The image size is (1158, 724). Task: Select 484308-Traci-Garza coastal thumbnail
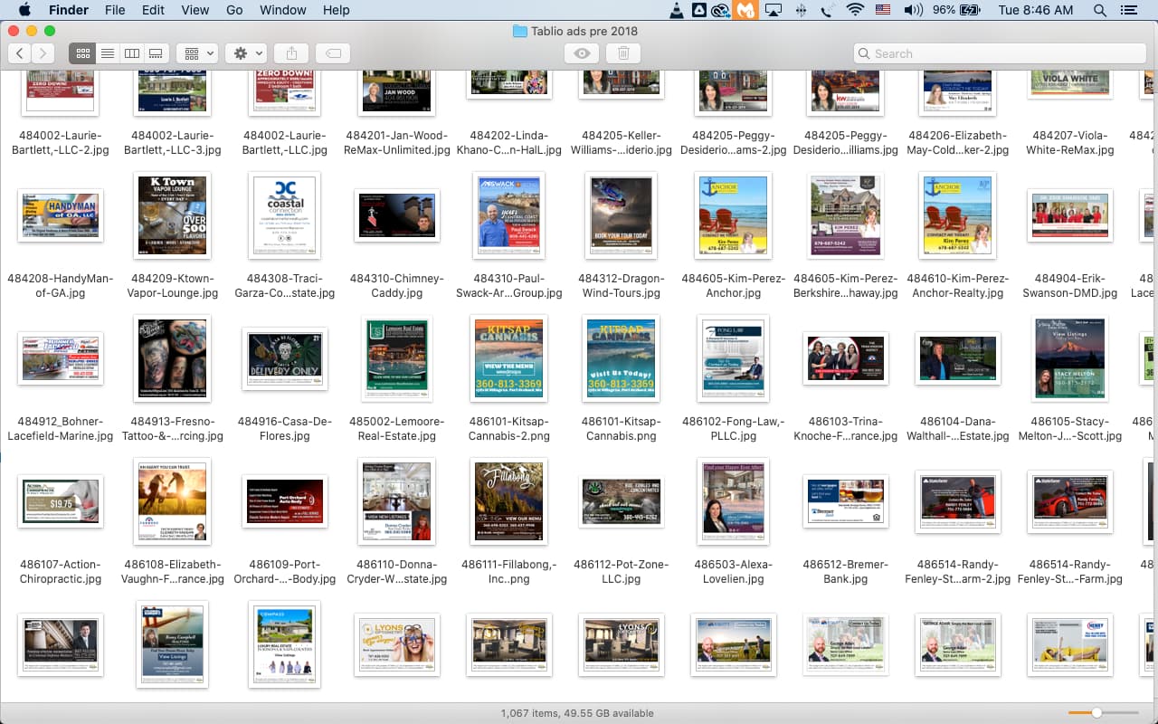click(285, 214)
